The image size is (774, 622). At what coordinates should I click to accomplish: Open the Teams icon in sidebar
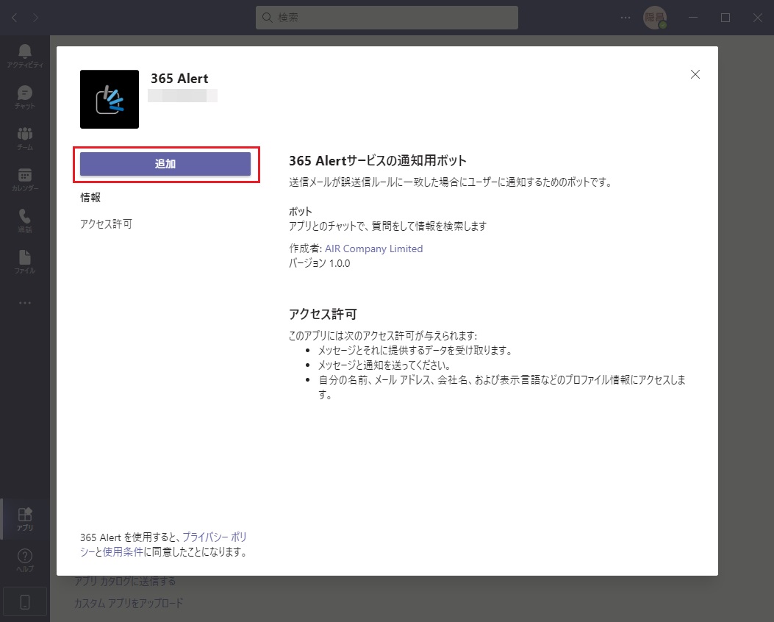[x=25, y=137]
